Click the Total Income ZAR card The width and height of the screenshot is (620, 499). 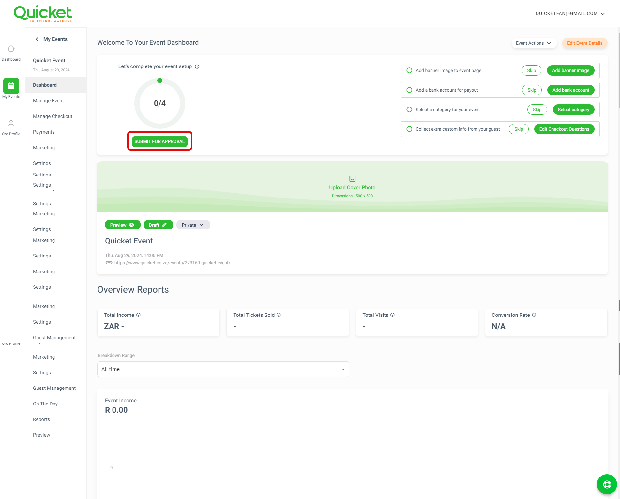tap(159, 322)
